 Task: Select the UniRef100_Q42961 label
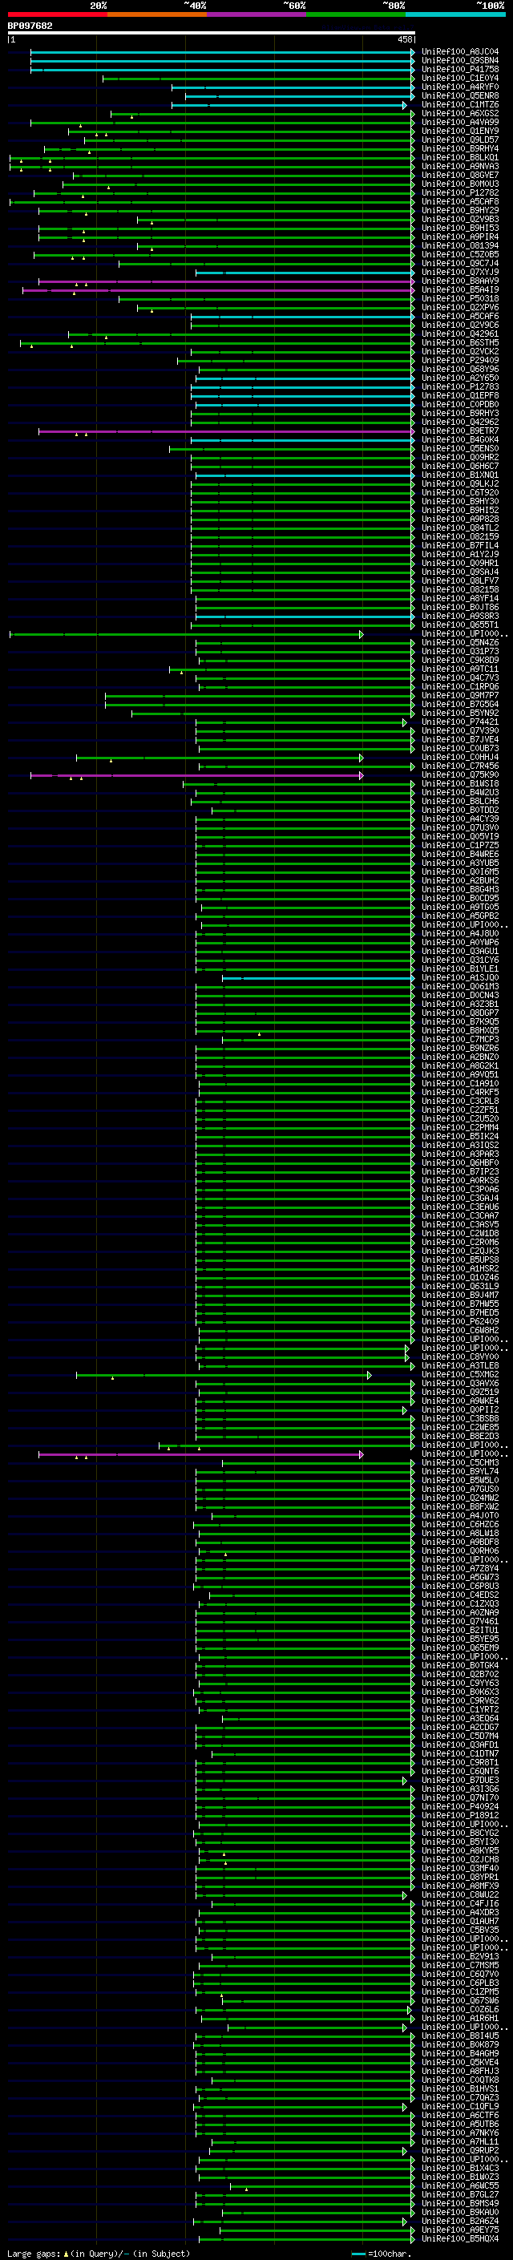[460, 334]
